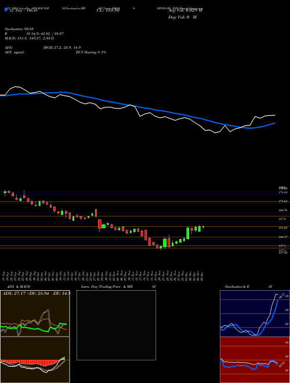Open the blue Stochastics mini chart
Viewport: 290px width, 383px height.
pos(255,313)
